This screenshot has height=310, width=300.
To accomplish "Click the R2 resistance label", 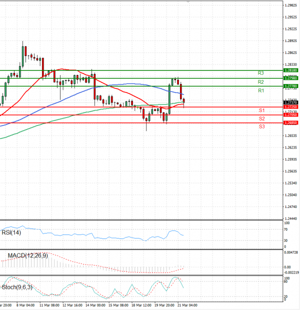I will coord(260,82).
